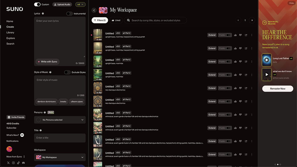Hide the v4 promo panel
Viewport: 297px width, 167px height.
tap(292, 3)
